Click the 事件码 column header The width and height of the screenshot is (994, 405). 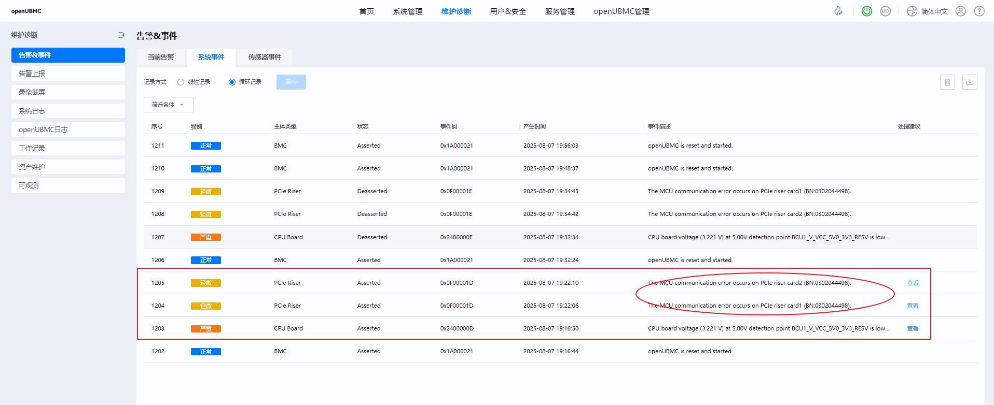pyautogui.click(x=449, y=126)
